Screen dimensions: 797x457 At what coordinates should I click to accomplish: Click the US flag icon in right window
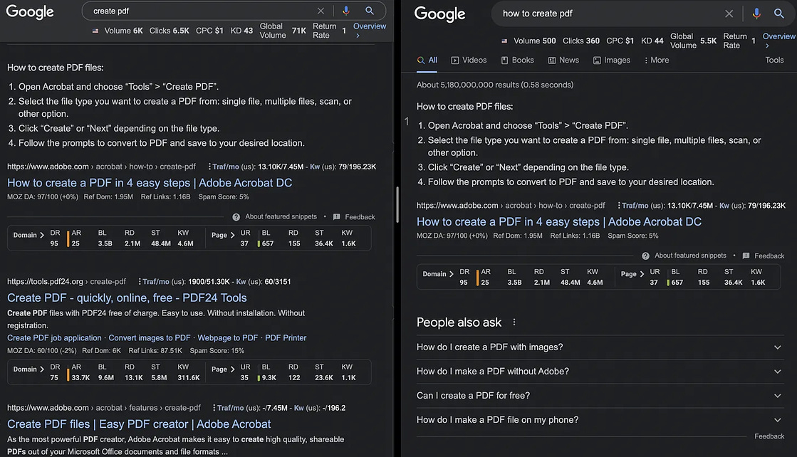(504, 41)
